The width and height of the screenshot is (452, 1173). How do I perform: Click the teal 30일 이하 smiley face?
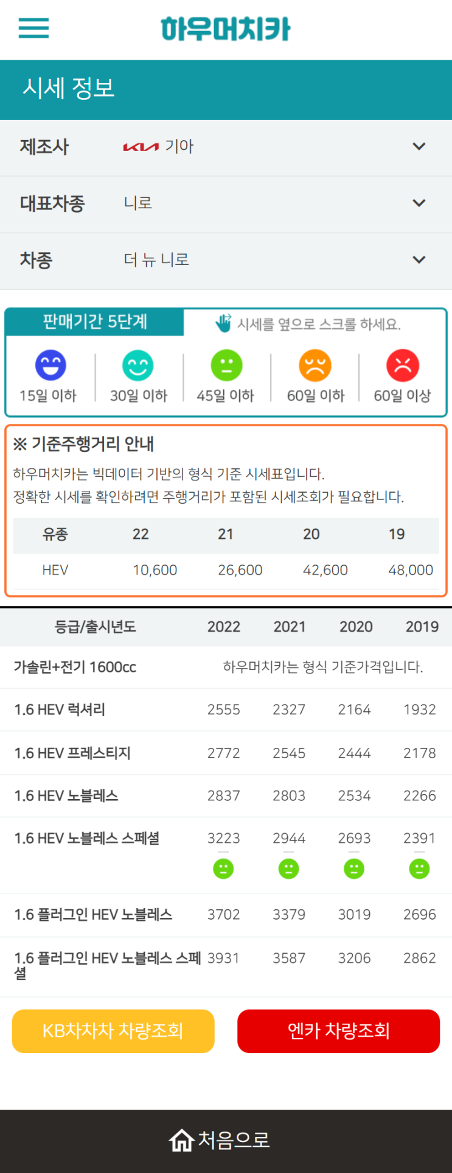click(x=138, y=365)
